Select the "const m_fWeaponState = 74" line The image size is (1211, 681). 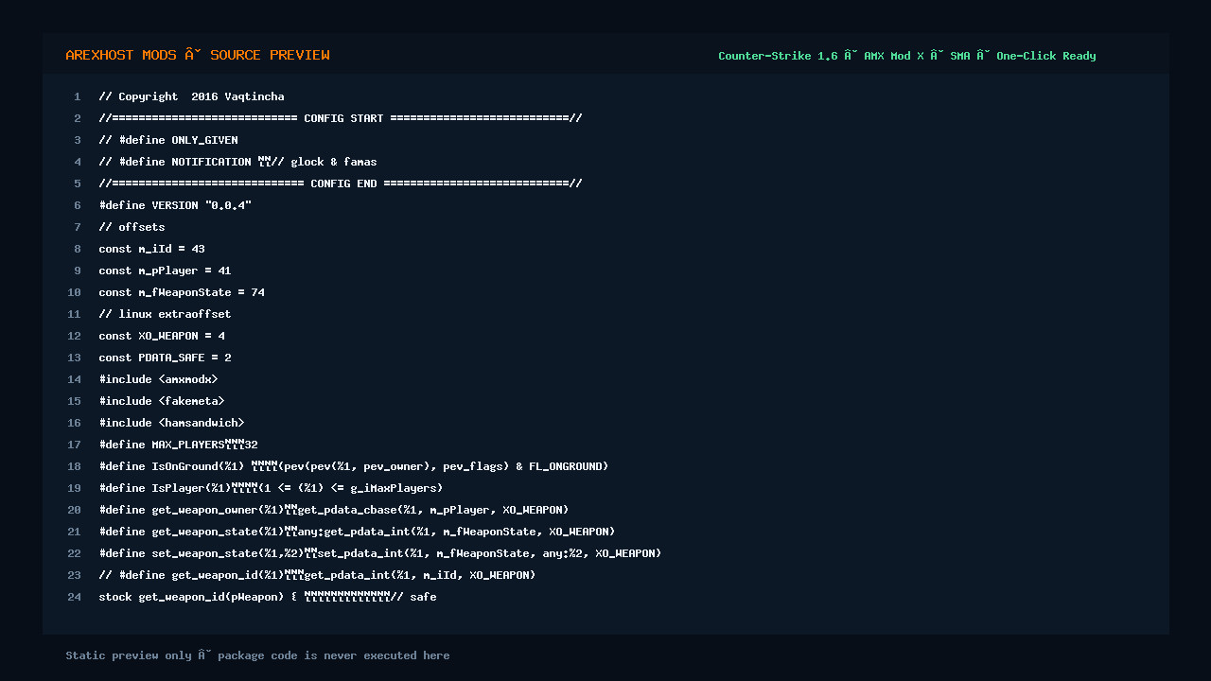pyautogui.click(x=182, y=292)
